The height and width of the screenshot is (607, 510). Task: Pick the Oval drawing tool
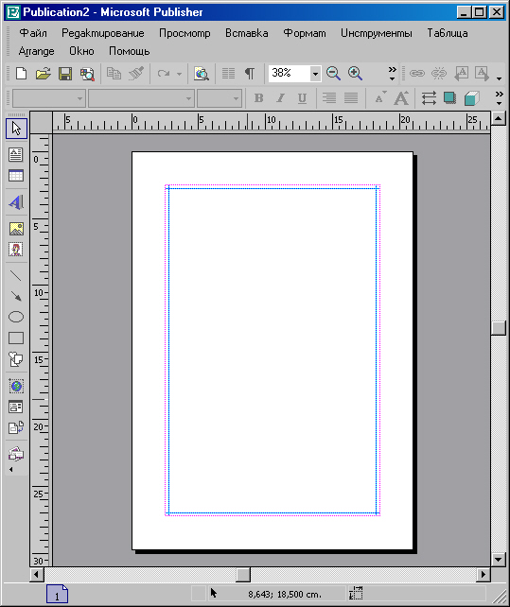tap(16, 317)
